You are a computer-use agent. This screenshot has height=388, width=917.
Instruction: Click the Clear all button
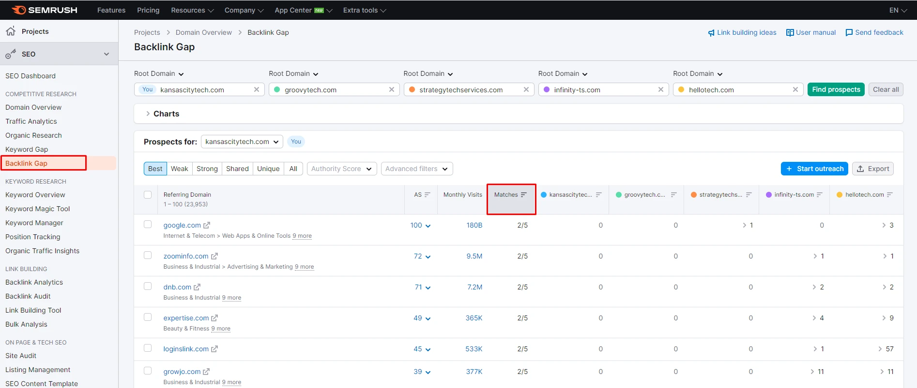(886, 89)
